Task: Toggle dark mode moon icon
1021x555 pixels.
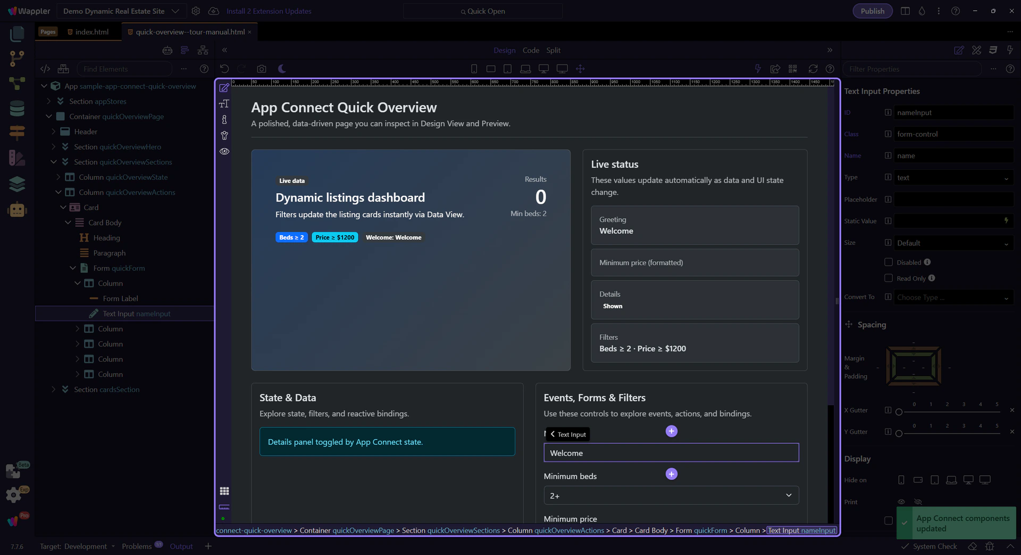Action: [282, 69]
